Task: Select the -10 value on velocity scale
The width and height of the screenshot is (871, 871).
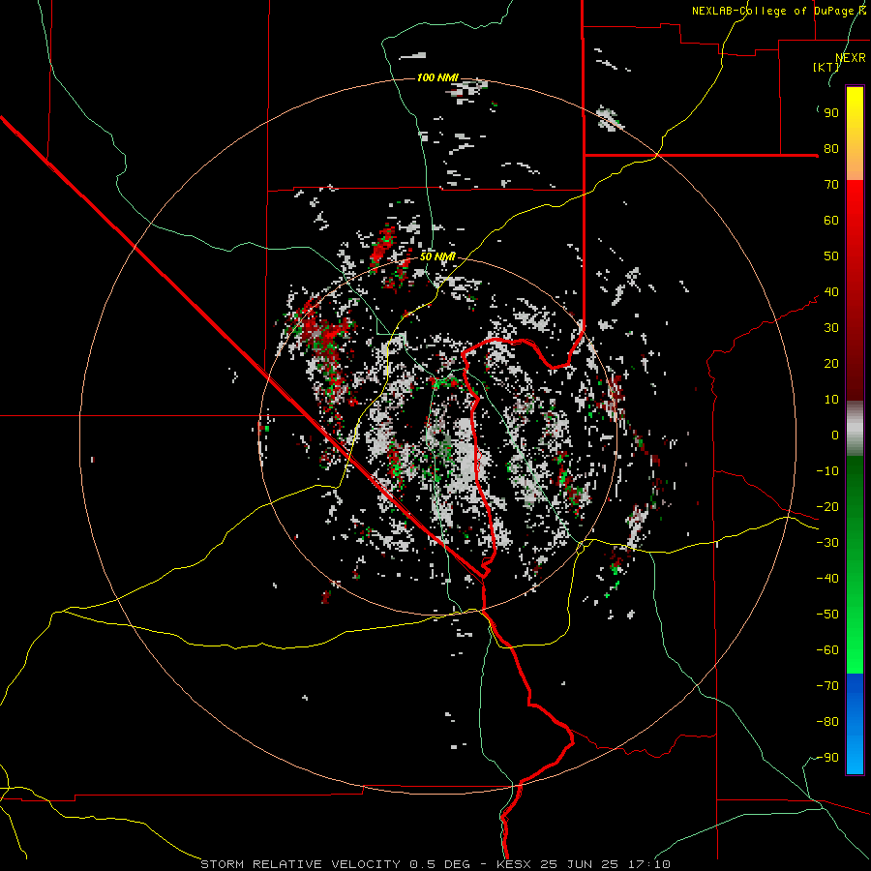Action: (827, 471)
